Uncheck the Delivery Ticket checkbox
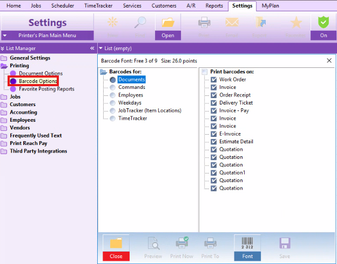The image size is (337, 264). click(x=214, y=103)
